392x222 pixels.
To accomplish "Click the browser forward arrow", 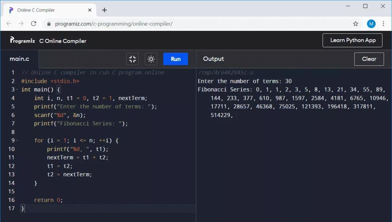I will (x=21, y=24).
